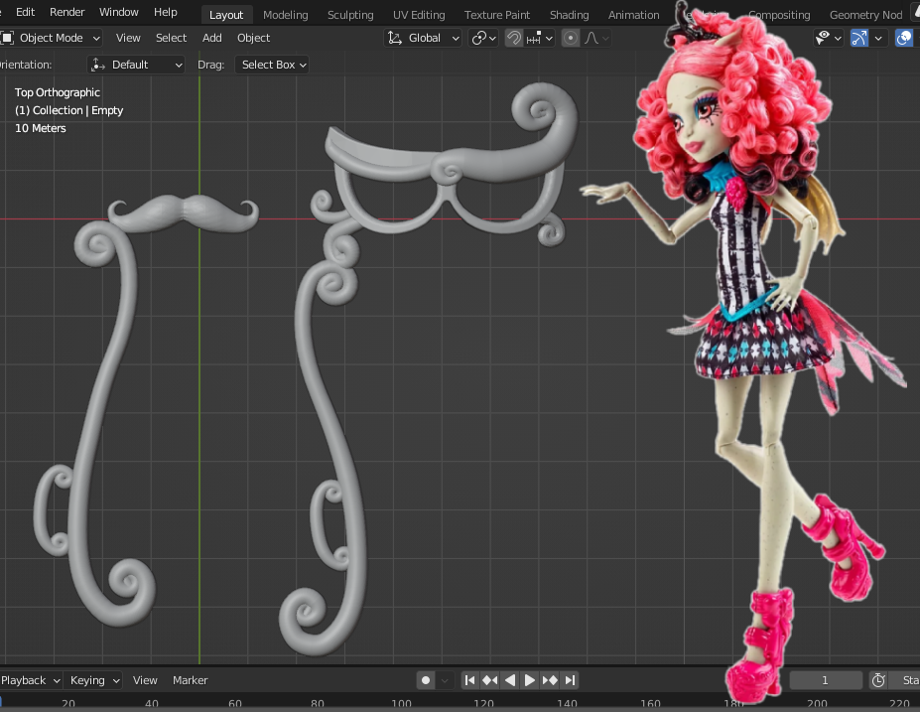Click the Add menu in the header
Screen dimensions: 920x712
(x=211, y=38)
